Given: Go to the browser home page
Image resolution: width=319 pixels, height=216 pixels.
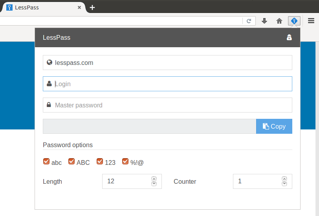Looking at the screenshot, I should pyautogui.click(x=279, y=21).
